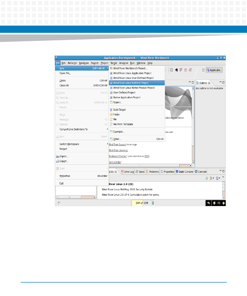The image size is (247, 296).
Task: Select Other... with Ctrl+N shortcut
Action: [x=137, y=139]
